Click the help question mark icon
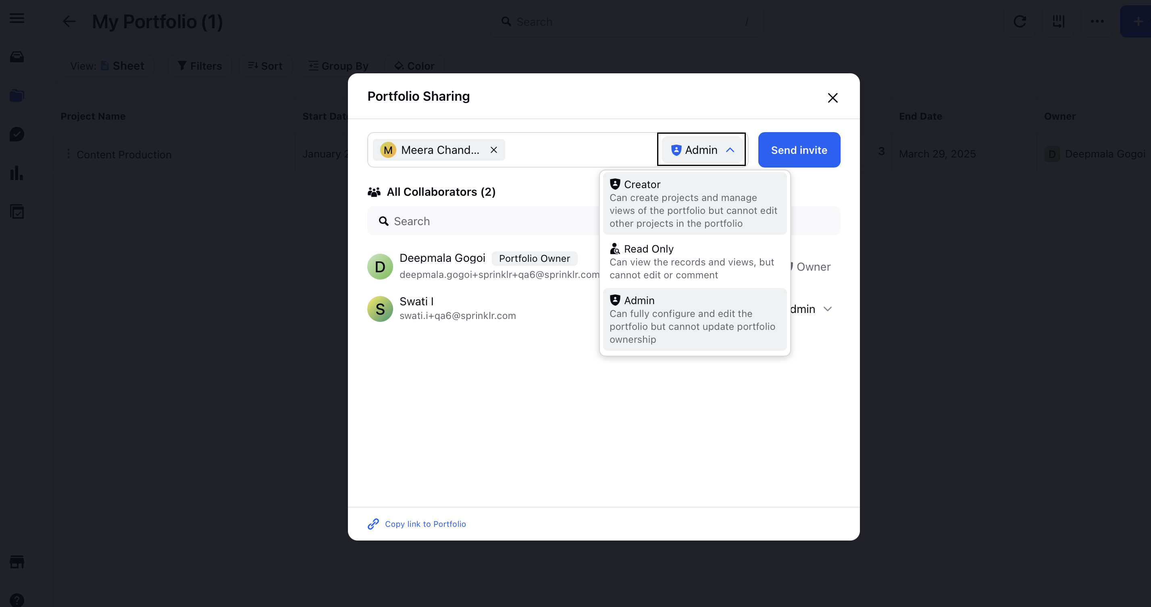Image resolution: width=1151 pixels, height=607 pixels. pyautogui.click(x=17, y=600)
